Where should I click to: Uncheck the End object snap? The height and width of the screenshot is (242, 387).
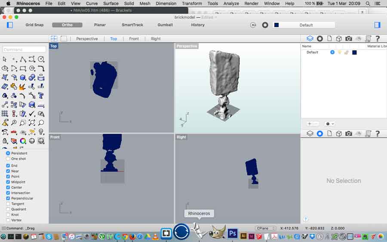click(x=8, y=165)
